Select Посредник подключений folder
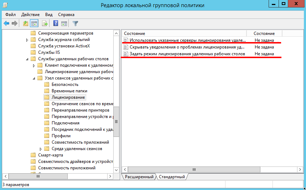This screenshot has height=190, width=306. (x=82, y=129)
